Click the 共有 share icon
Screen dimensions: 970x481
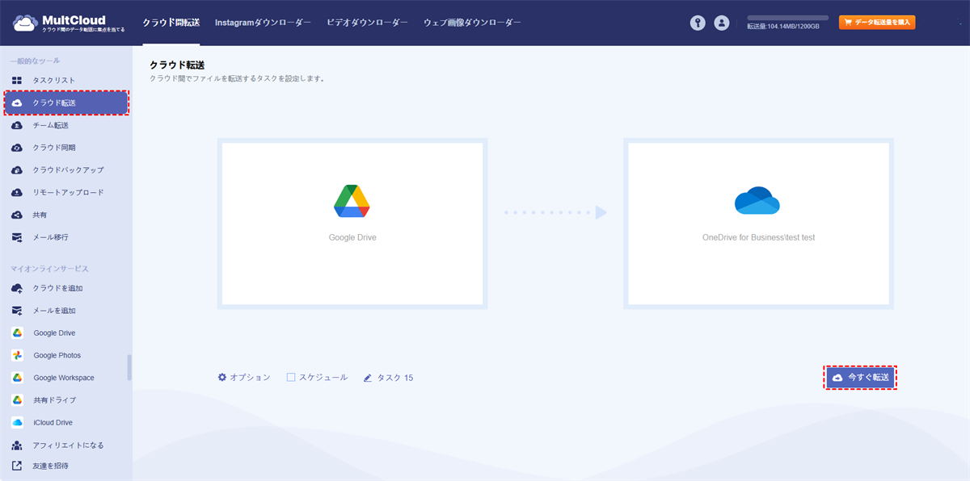pos(17,215)
